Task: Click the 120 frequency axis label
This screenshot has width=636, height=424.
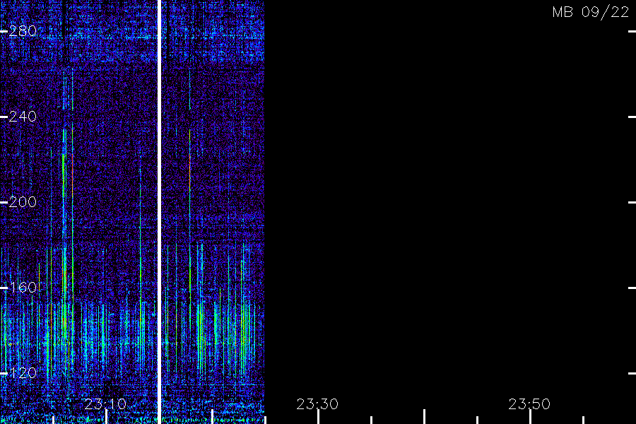Action: (23, 373)
